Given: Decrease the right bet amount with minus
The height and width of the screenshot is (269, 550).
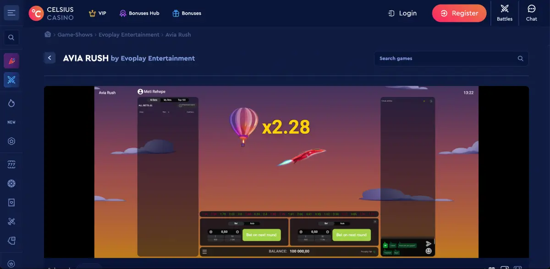Looking at the screenshot, I should click(x=301, y=232).
